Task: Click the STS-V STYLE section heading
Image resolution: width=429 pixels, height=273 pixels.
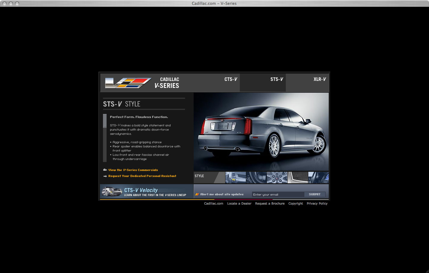Action: point(122,104)
